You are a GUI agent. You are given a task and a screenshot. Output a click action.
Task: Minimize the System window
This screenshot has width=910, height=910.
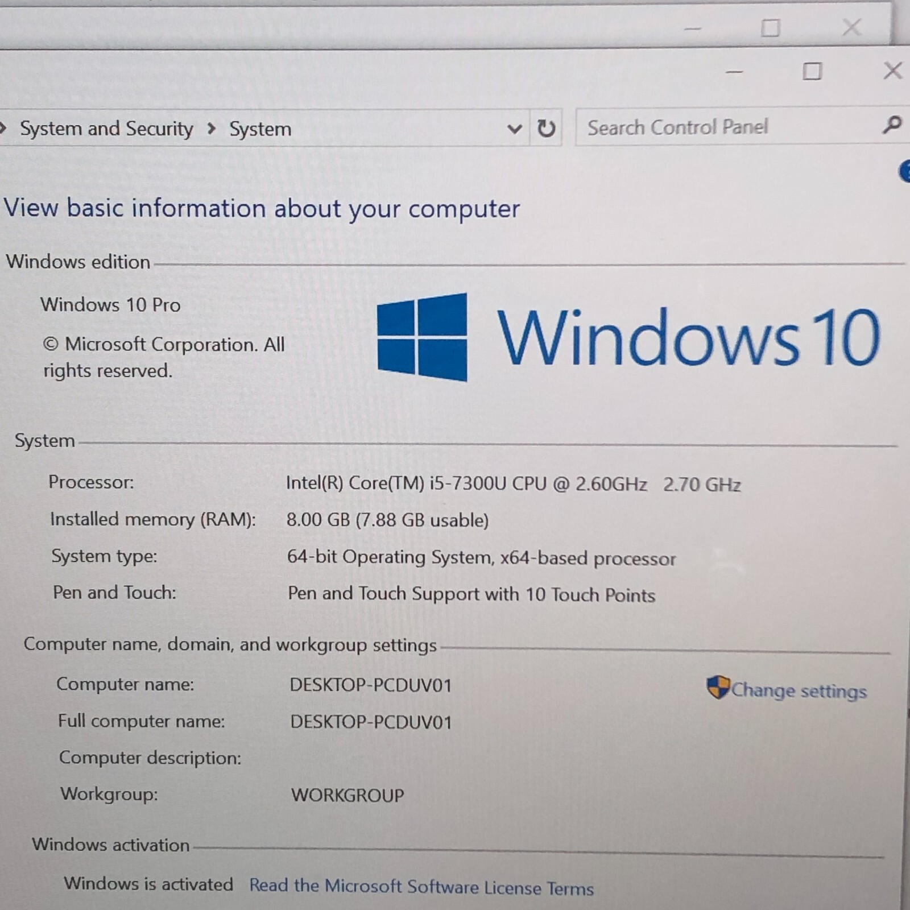[734, 72]
